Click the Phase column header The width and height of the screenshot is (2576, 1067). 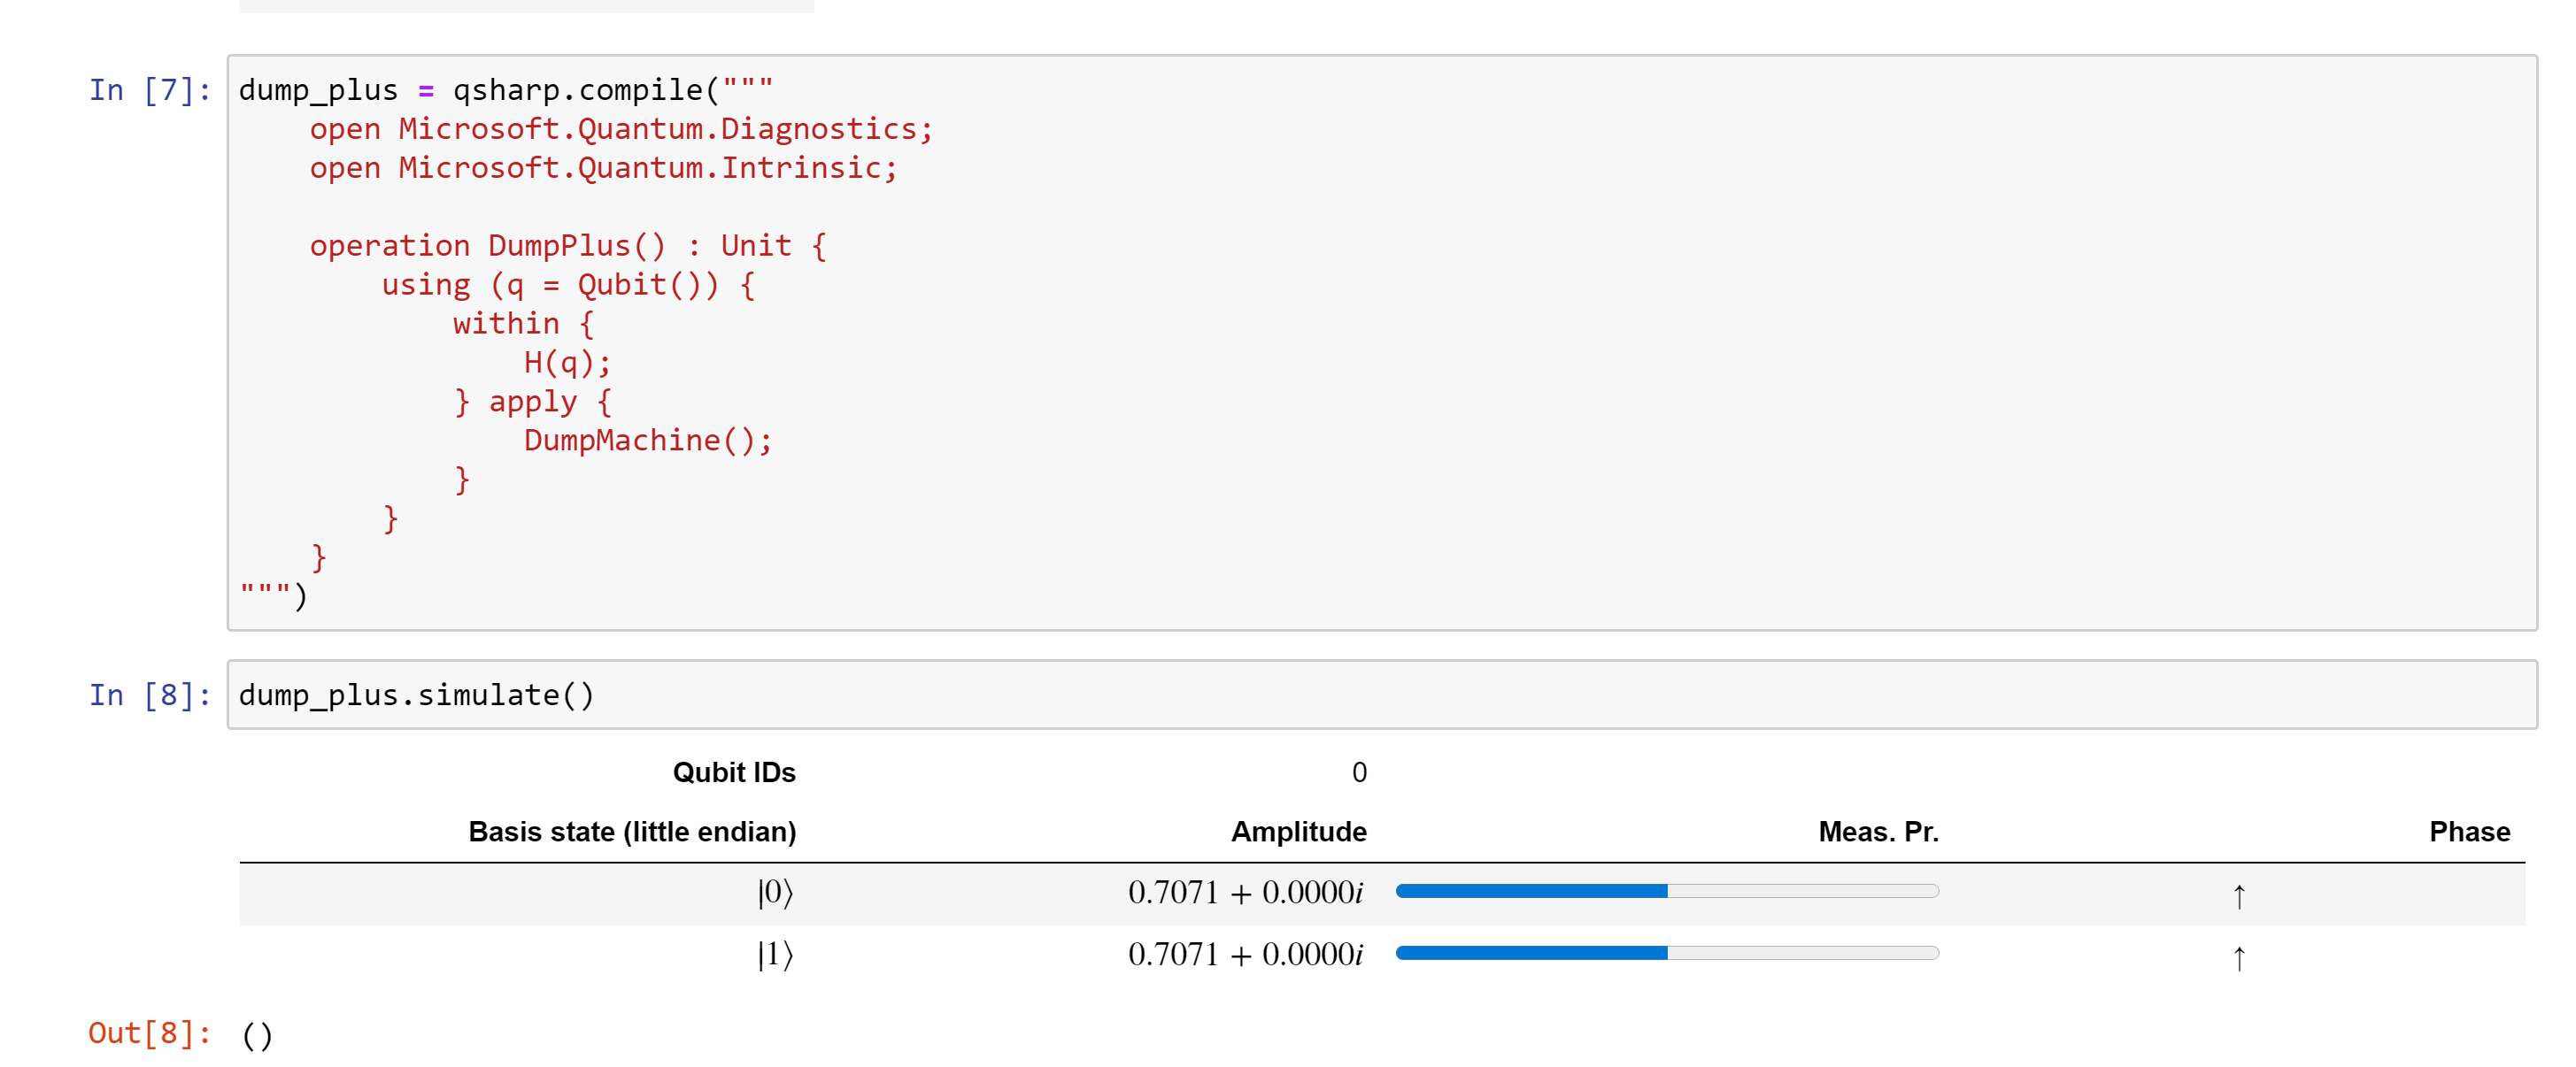tap(2468, 833)
